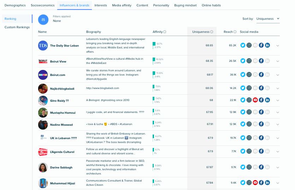This screenshot has width=295, height=190.
Task: Click the Reach column header
Action: pyautogui.click(x=228, y=32)
